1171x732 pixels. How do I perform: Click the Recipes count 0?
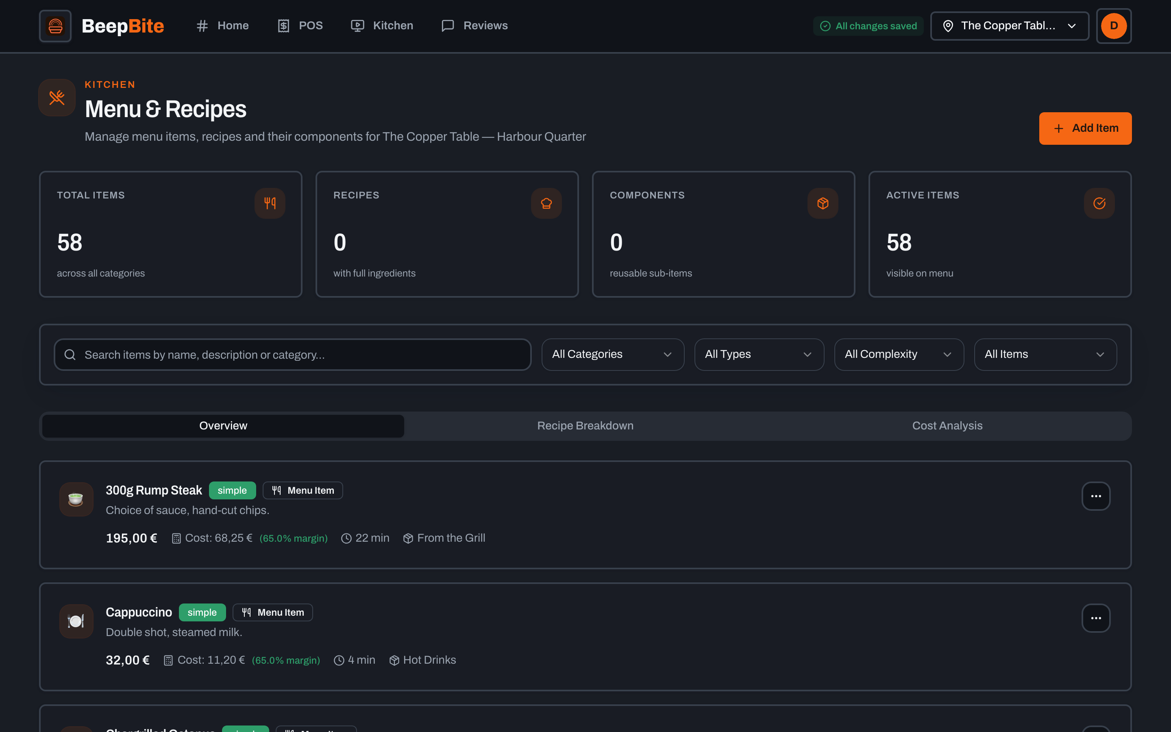coord(340,242)
